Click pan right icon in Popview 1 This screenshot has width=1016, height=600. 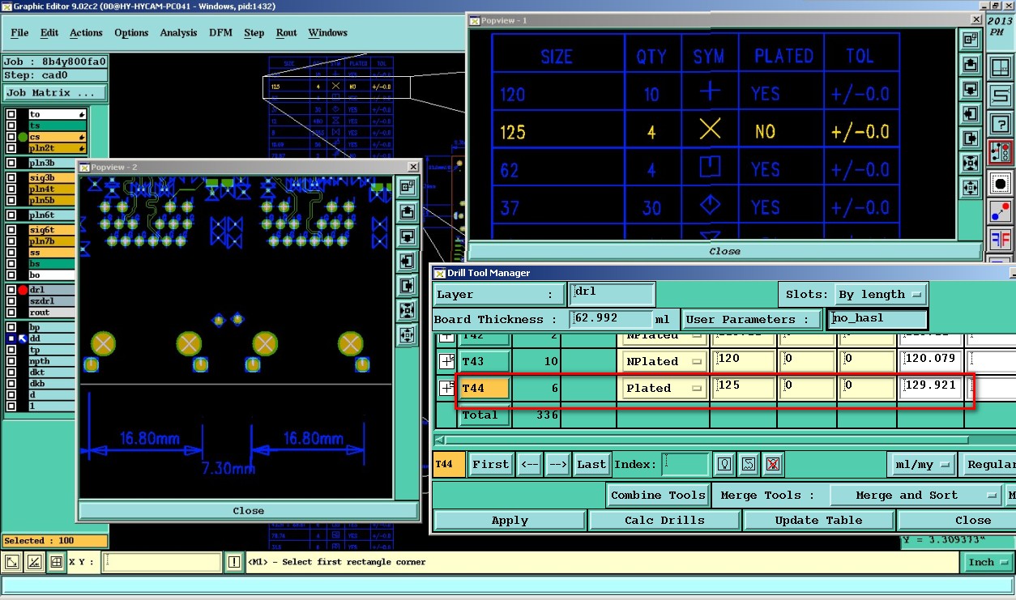[x=970, y=139]
